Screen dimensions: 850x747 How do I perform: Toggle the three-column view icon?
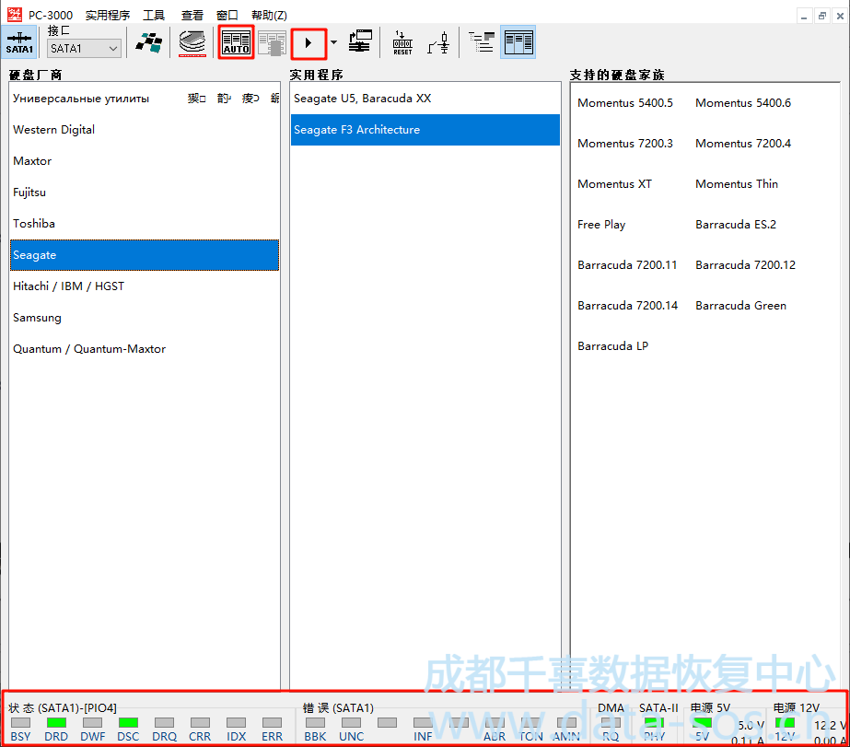point(518,42)
